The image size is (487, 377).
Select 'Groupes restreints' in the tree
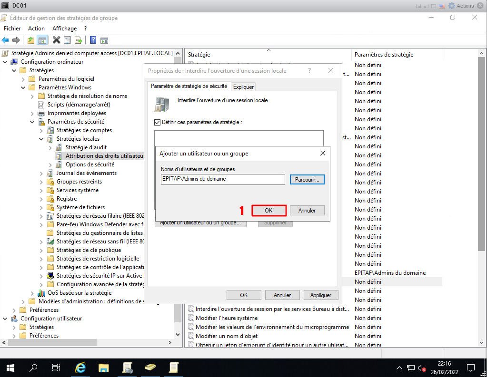click(x=79, y=182)
